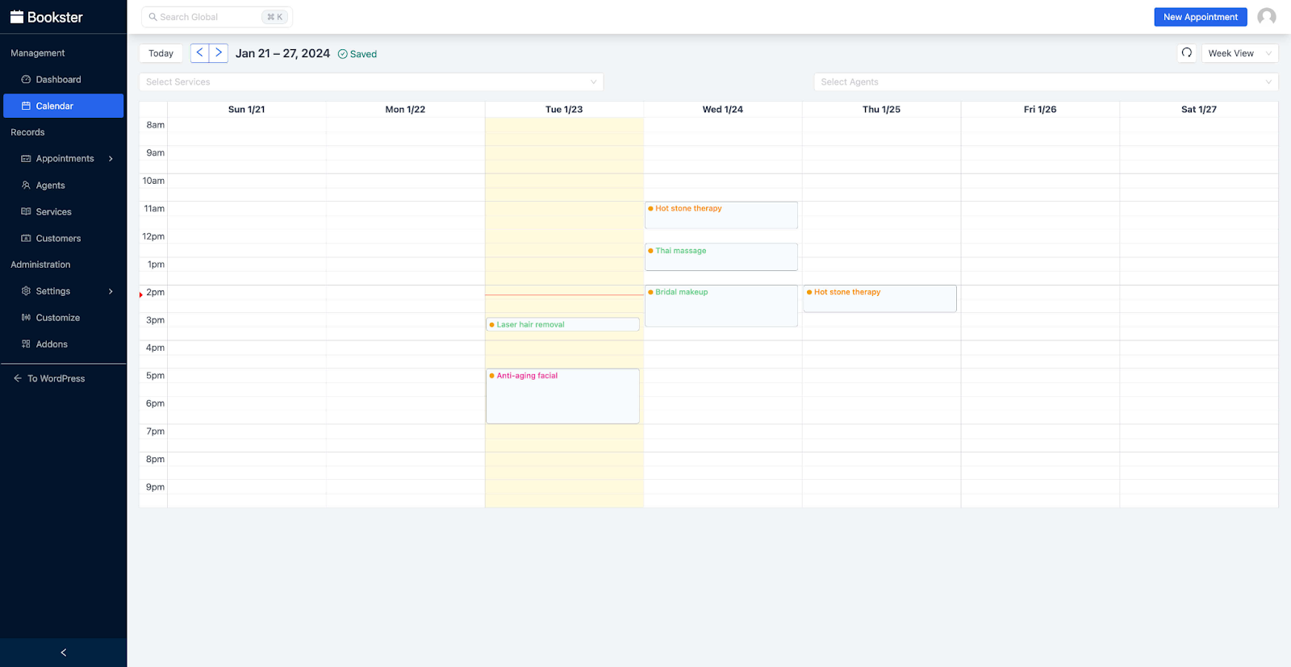Viewport: 1291px width, 667px height.
Task: Open the Select Agents dropdown
Action: pos(1045,82)
